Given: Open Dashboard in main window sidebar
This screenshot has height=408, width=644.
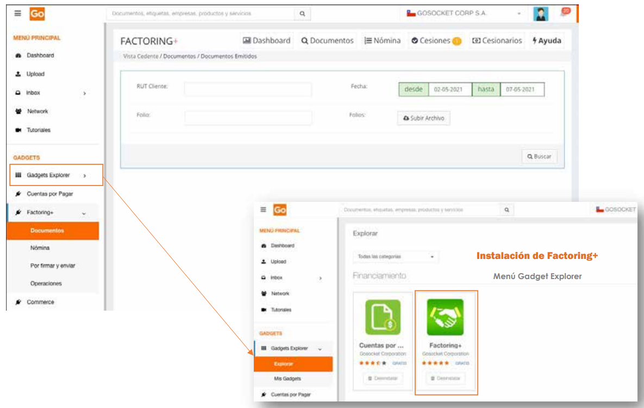Looking at the screenshot, I should pyautogui.click(x=40, y=55).
